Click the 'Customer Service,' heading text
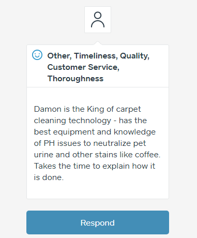The width and height of the screenshot is (197, 238). pyautogui.click(x=83, y=67)
